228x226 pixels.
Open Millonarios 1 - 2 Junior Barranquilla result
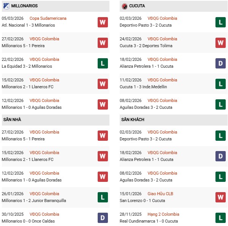[x=33, y=201]
